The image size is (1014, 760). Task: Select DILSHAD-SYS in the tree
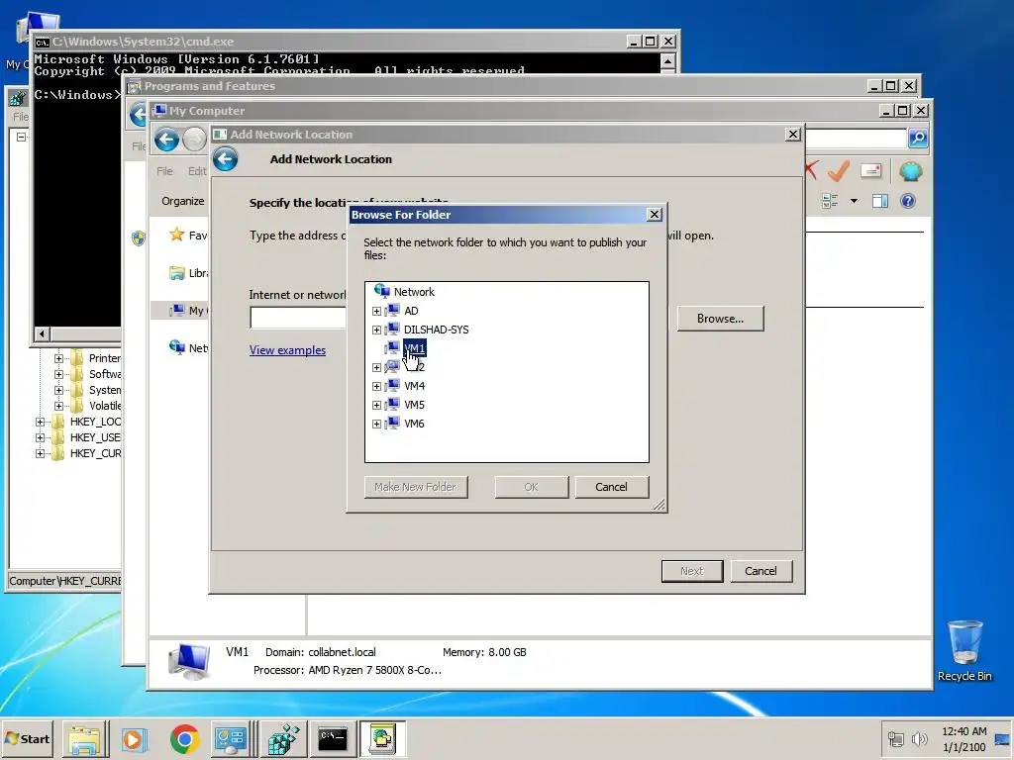(x=436, y=330)
